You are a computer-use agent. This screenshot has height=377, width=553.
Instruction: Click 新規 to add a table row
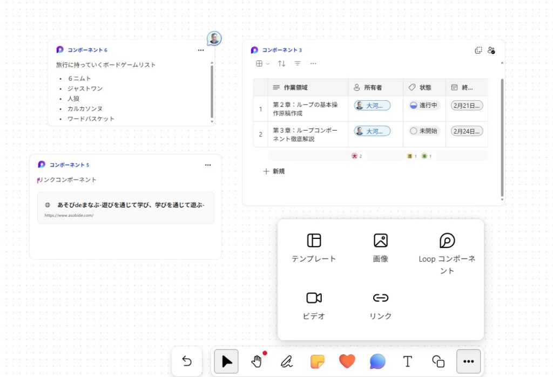click(274, 172)
